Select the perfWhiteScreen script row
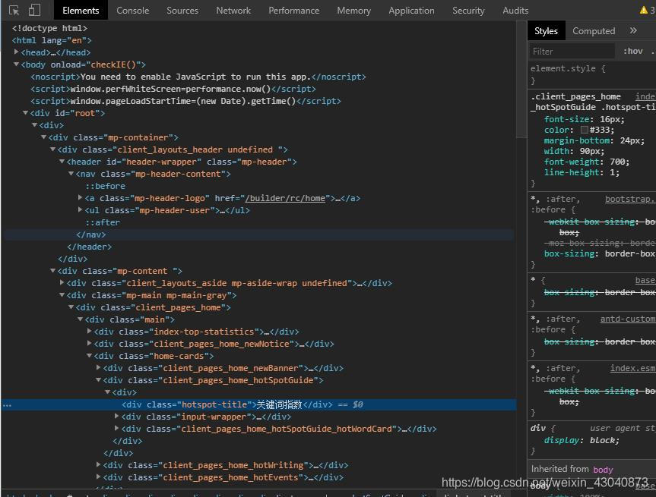The width and height of the screenshot is (656, 497). click(173, 89)
